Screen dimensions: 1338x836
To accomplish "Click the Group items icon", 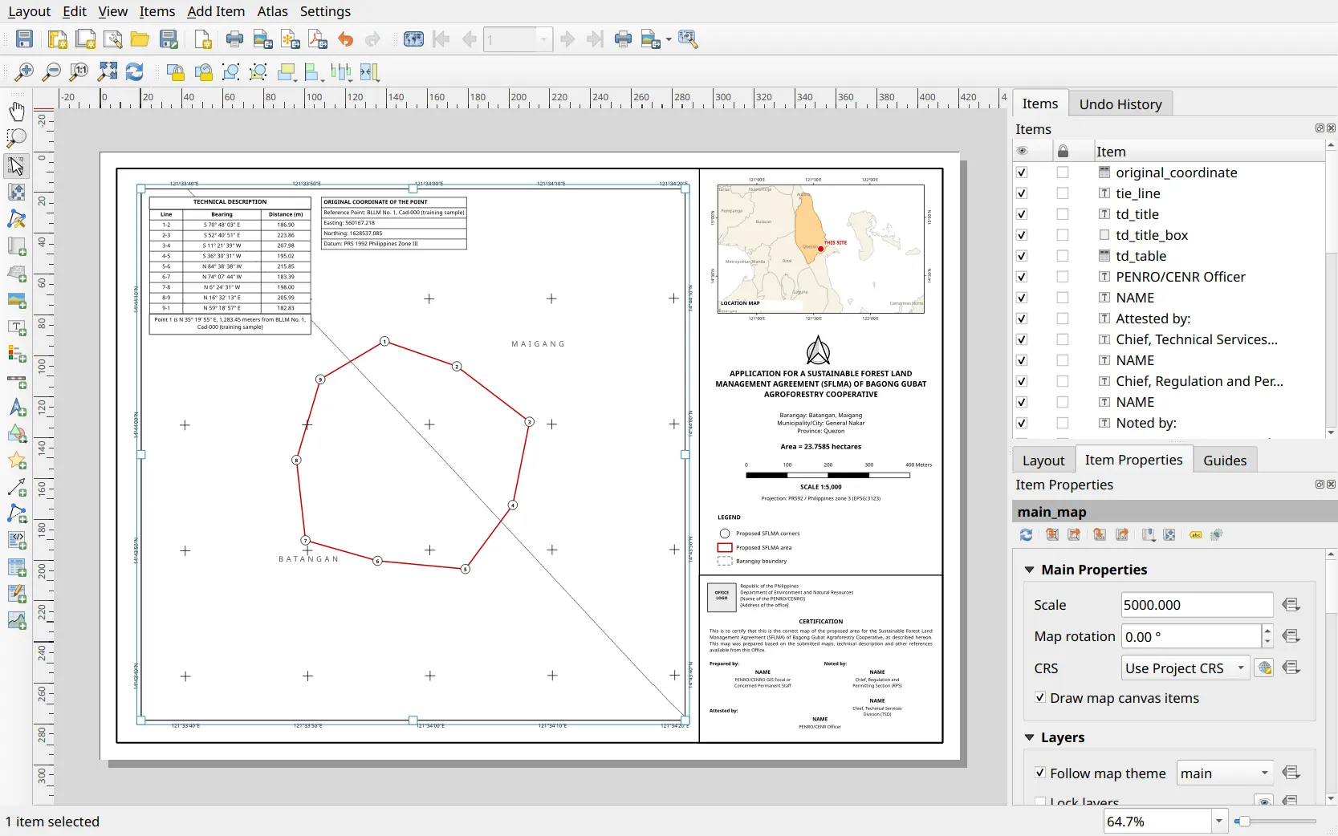I will click(230, 72).
